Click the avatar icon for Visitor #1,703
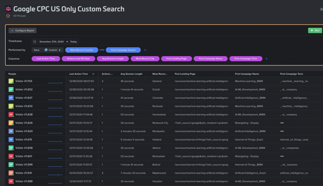 coord(11,81)
